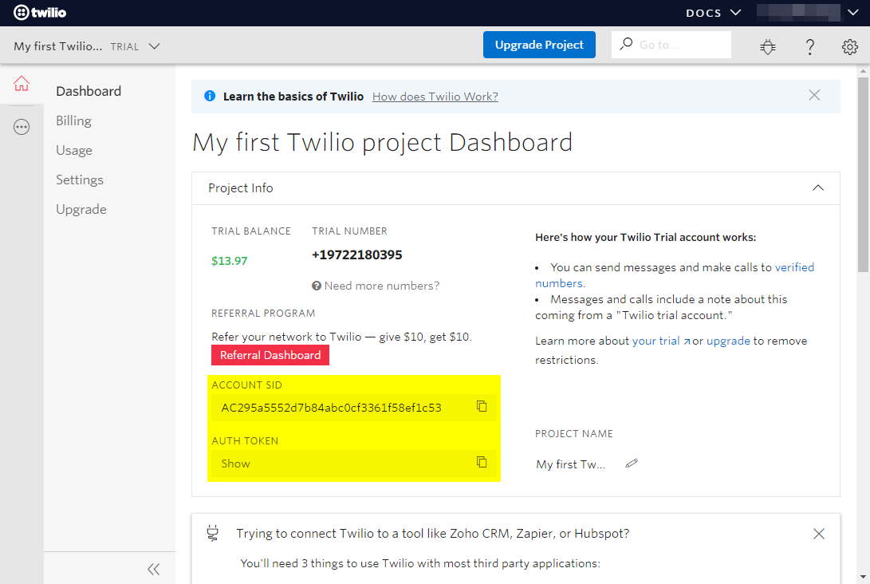Open the project switcher dropdown
Screen dimensions: 870x584
(155, 46)
